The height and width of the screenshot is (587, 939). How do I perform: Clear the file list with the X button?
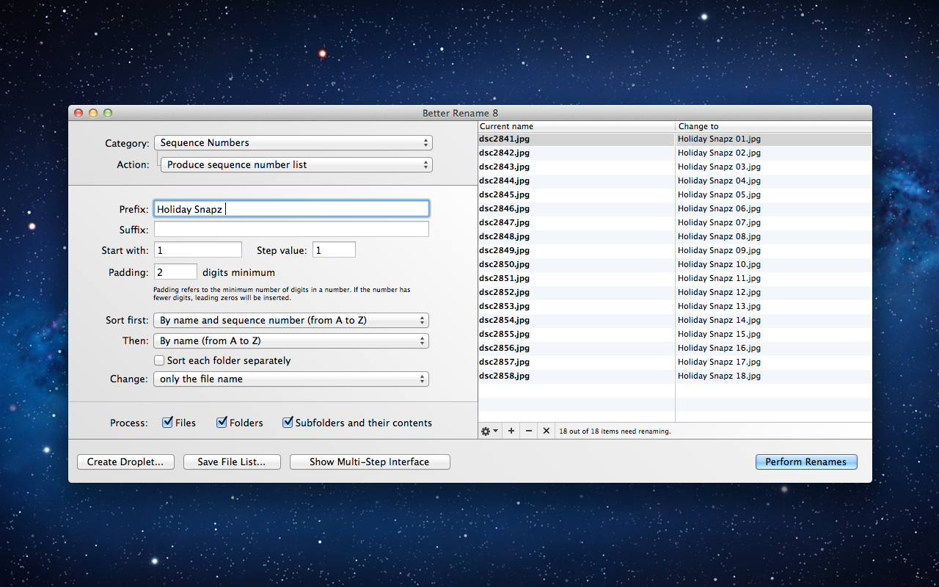(546, 431)
